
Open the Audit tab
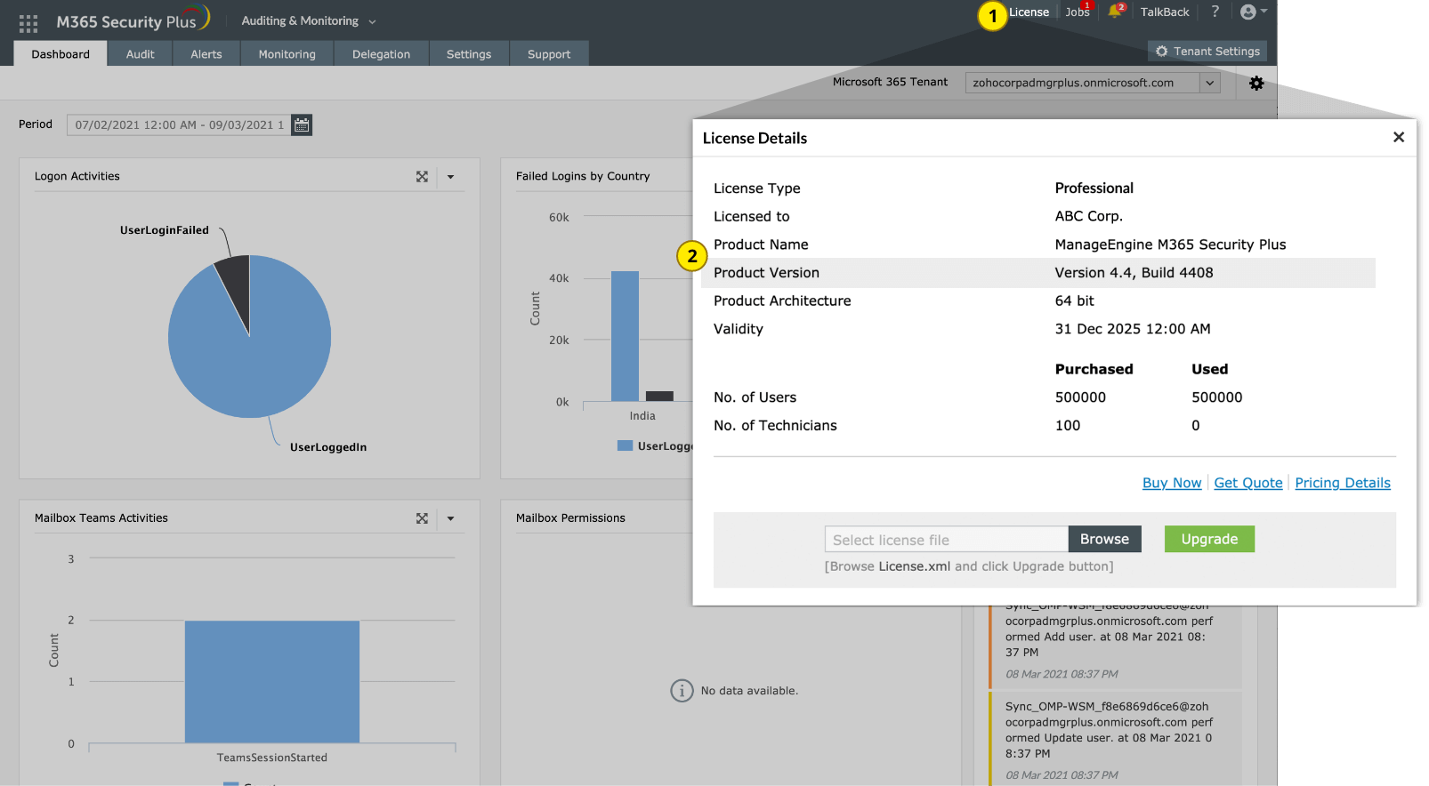(141, 53)
